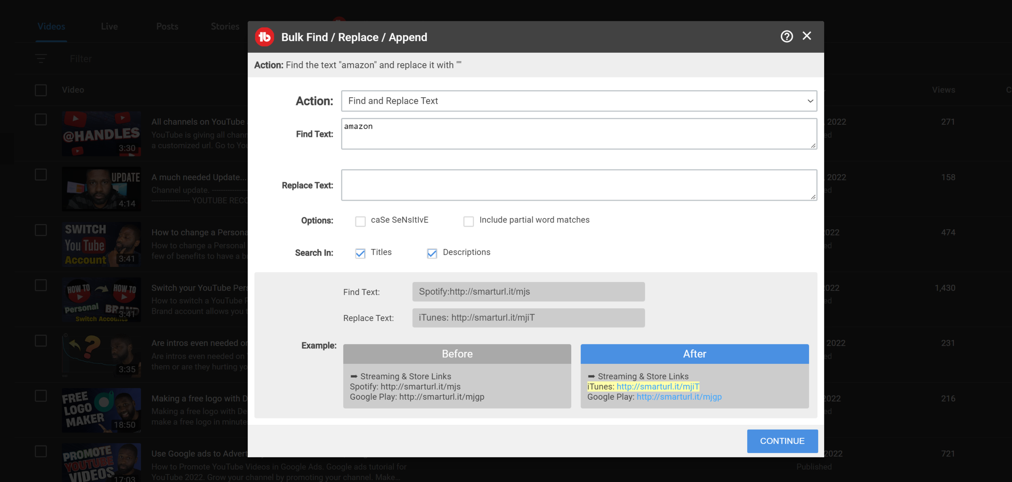Open the Personal to Brand thumbnail
The width and height of the screenshot is (1012, 482).
pos(102,300)
